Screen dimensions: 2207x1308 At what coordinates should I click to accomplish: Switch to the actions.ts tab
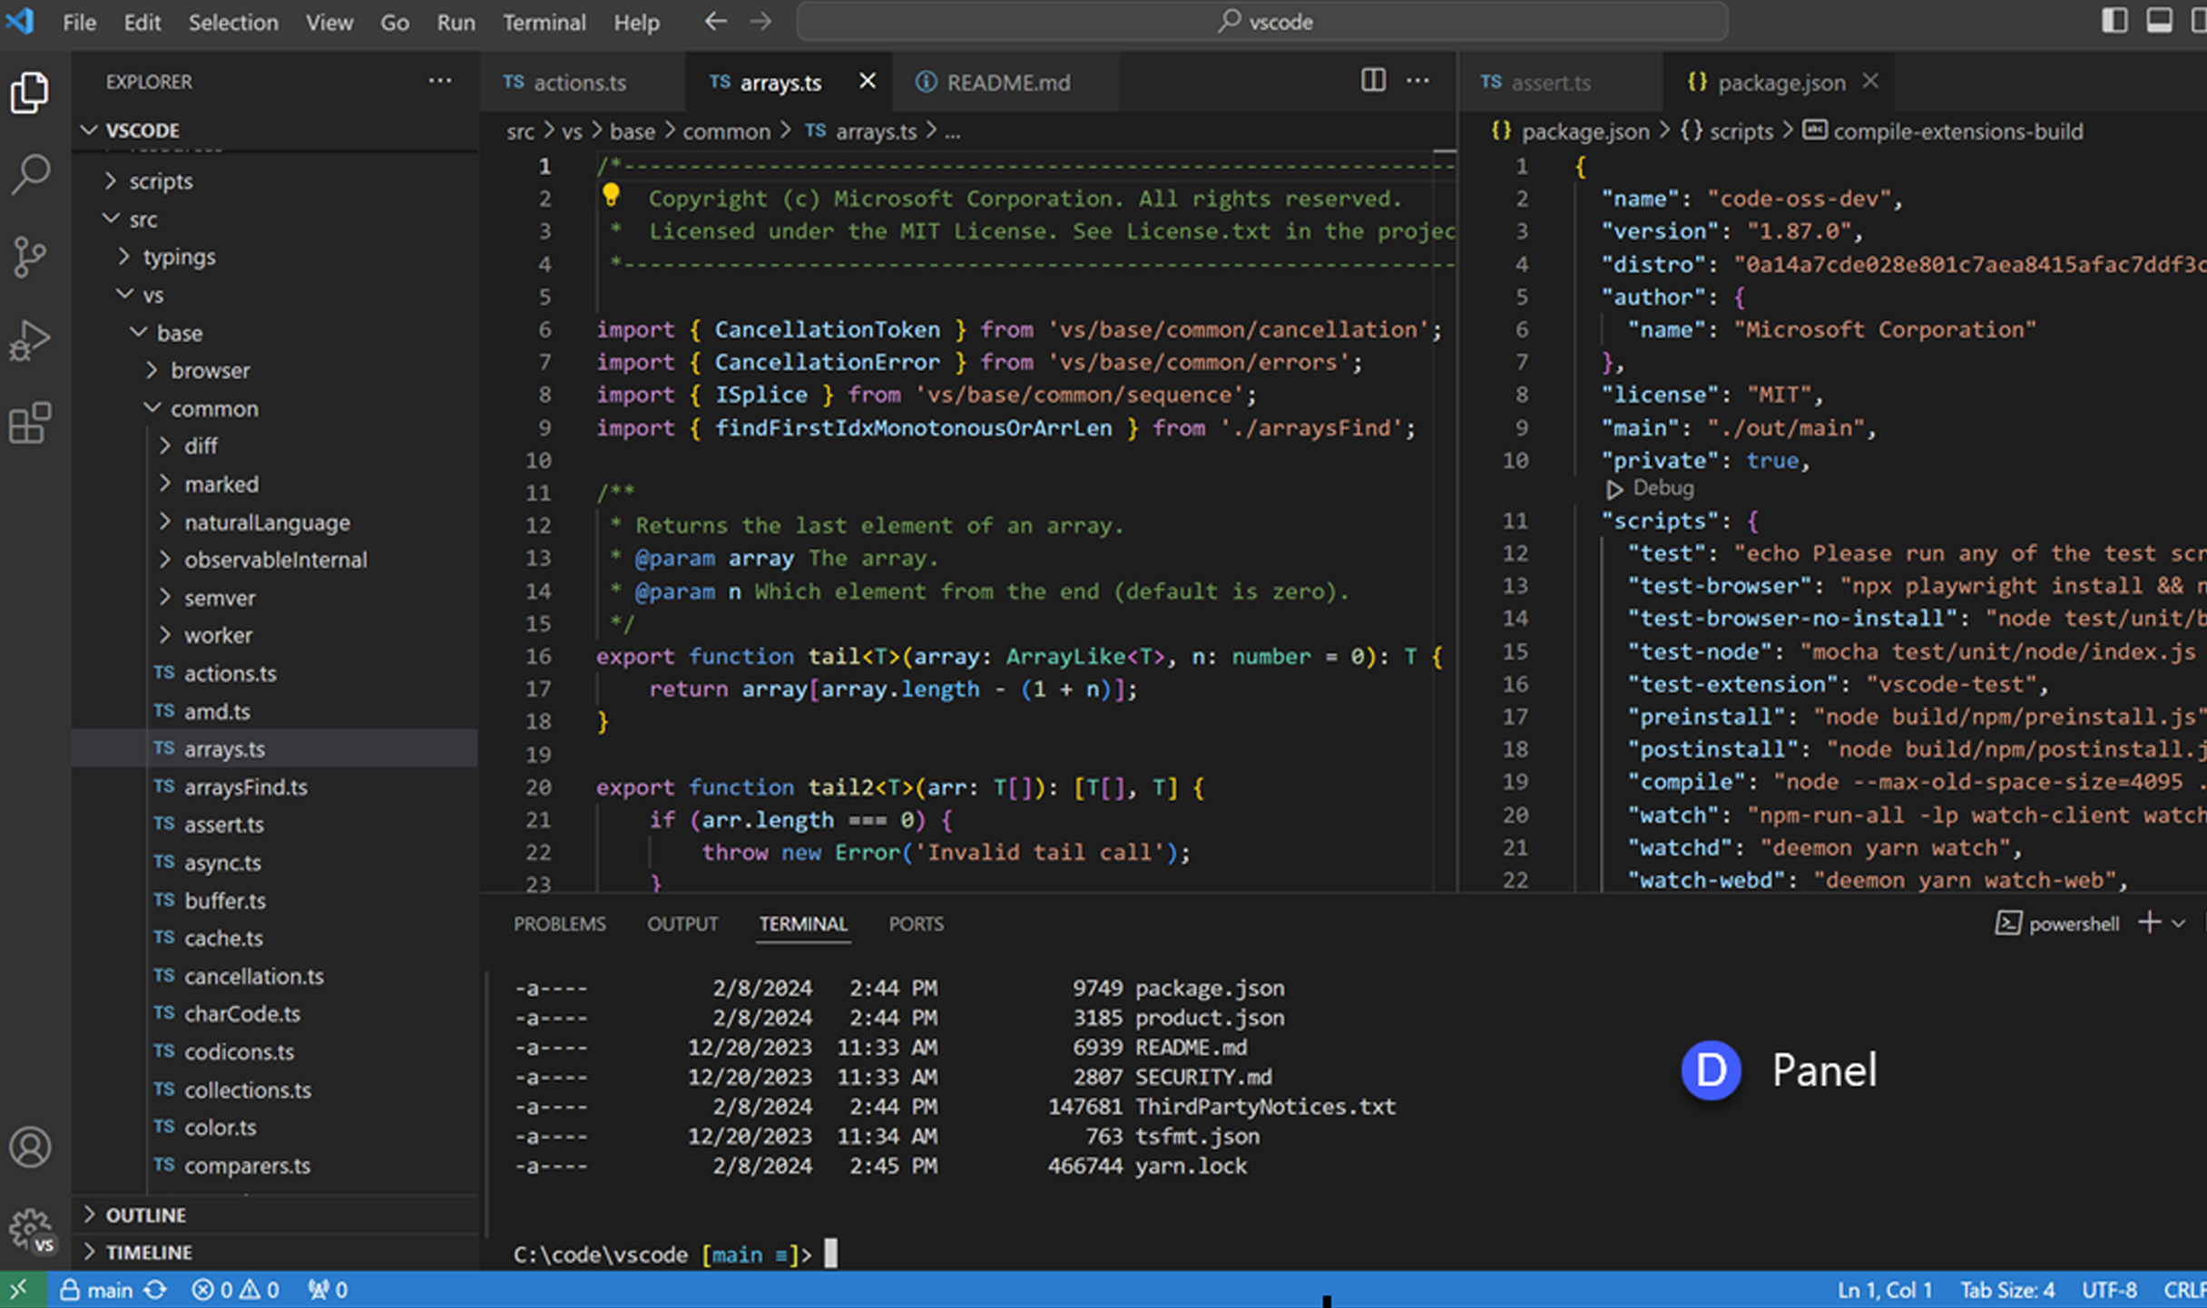pos(583,82)
